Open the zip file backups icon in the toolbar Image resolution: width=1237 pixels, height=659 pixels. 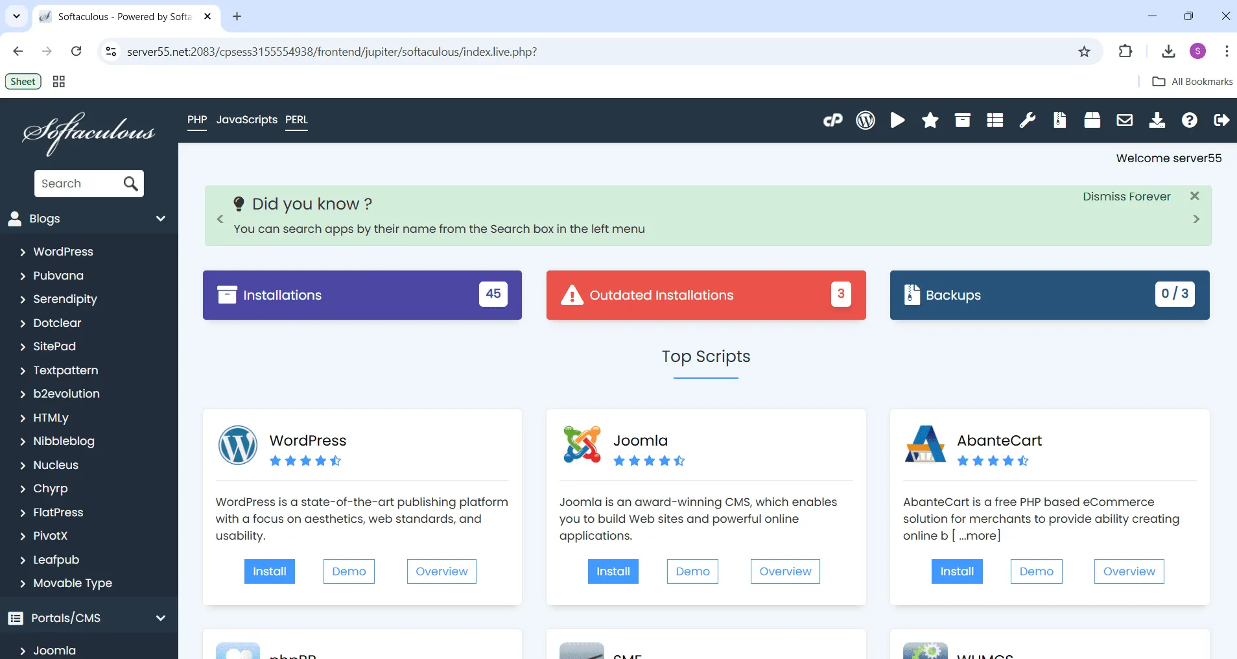click(x=1059, y=120)
